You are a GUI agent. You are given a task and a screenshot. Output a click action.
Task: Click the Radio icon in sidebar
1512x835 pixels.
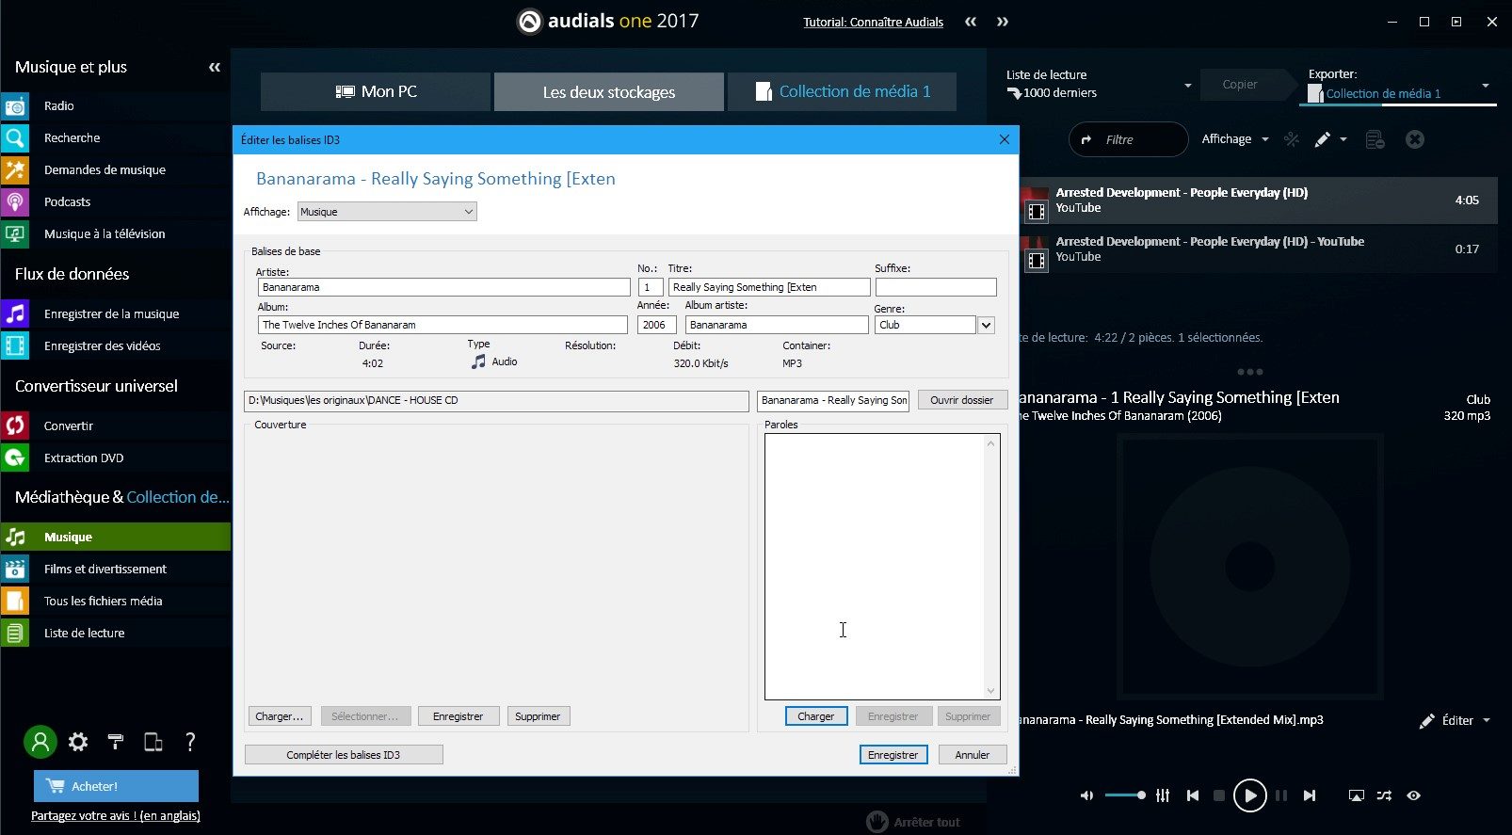point(15,106)
